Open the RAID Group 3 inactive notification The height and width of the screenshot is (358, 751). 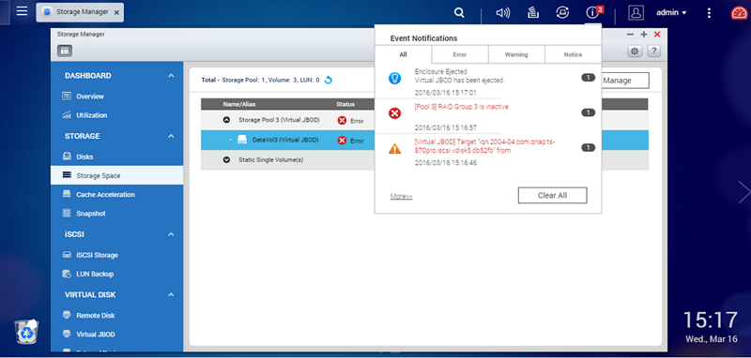click(x=462, y=107)
